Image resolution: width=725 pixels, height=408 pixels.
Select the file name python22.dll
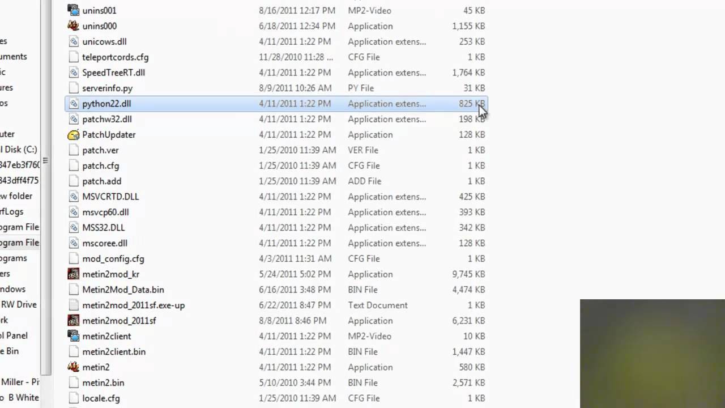tap(106, 104)
